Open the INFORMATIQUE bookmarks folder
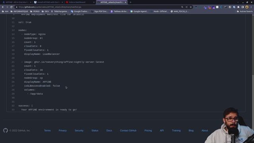Viewport: 254px width, 143px height. [19, 12]
